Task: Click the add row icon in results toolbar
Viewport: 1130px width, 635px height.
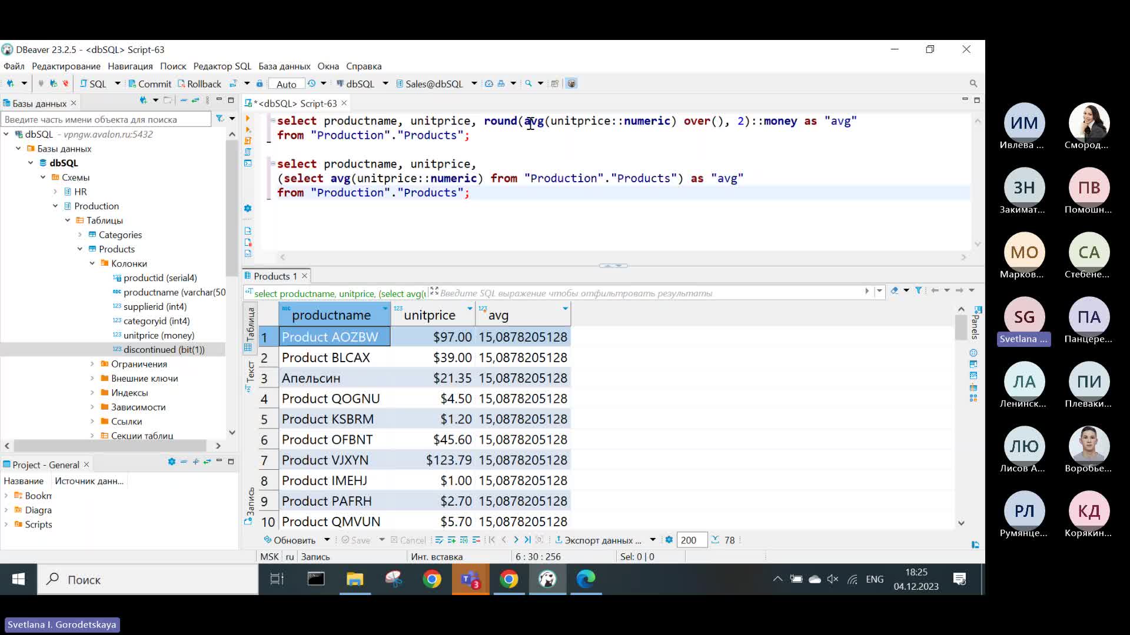Action: (x=451, y=540)
